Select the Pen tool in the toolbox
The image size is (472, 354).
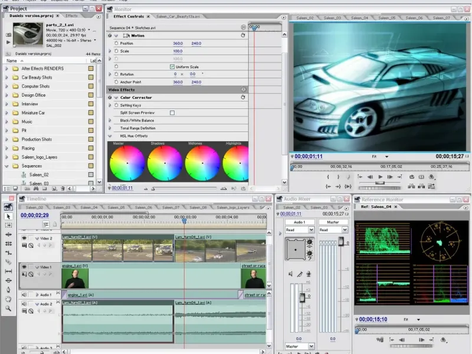point(8,289)
